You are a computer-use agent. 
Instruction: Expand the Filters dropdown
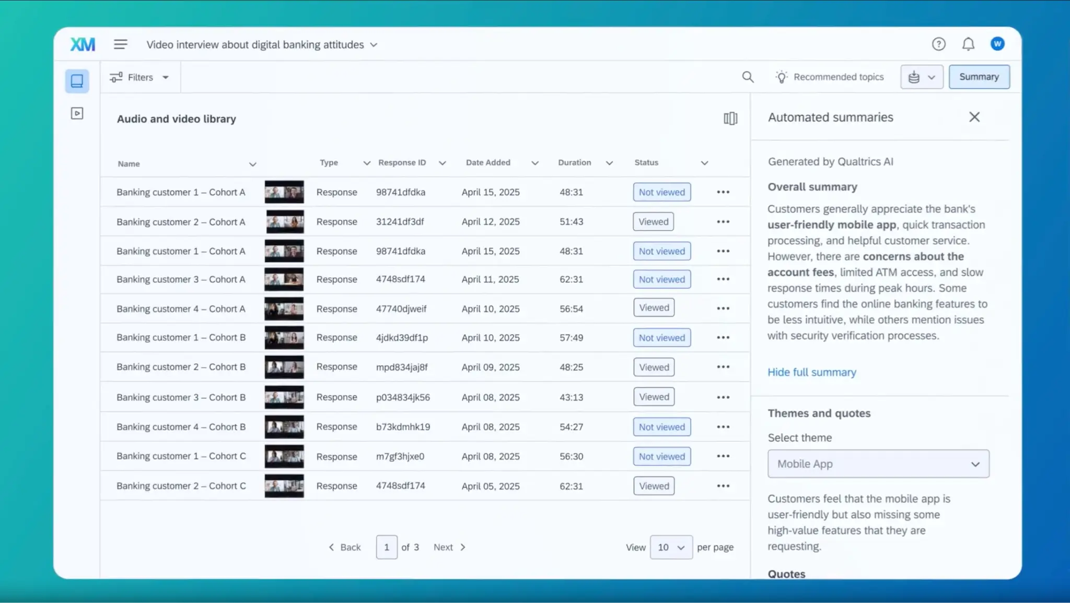coord(139,77)
